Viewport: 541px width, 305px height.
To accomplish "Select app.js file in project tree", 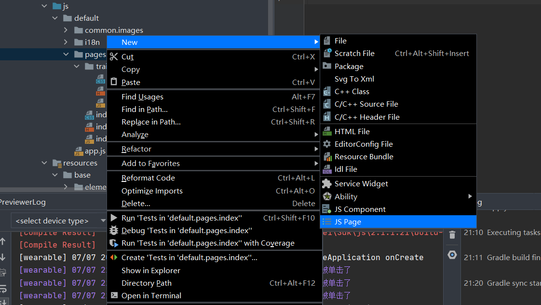I will point(95,151).
